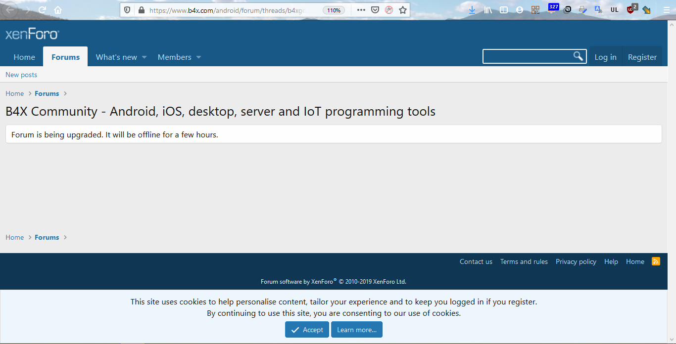Open the Library bookshelf icon

point(488,10)
